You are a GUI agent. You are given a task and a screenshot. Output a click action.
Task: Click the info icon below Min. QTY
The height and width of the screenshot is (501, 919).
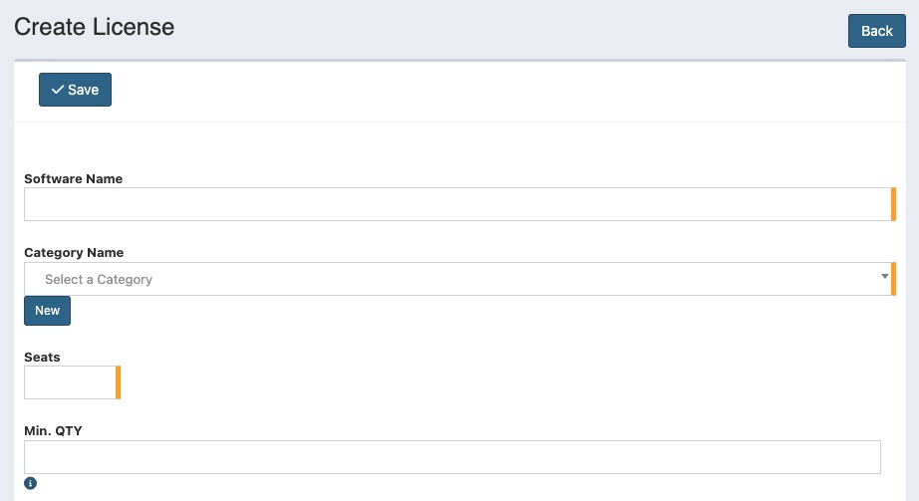click(x=30, y=483)
